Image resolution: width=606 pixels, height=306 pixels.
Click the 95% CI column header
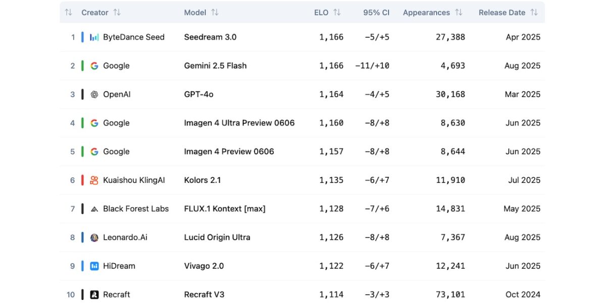376,12
